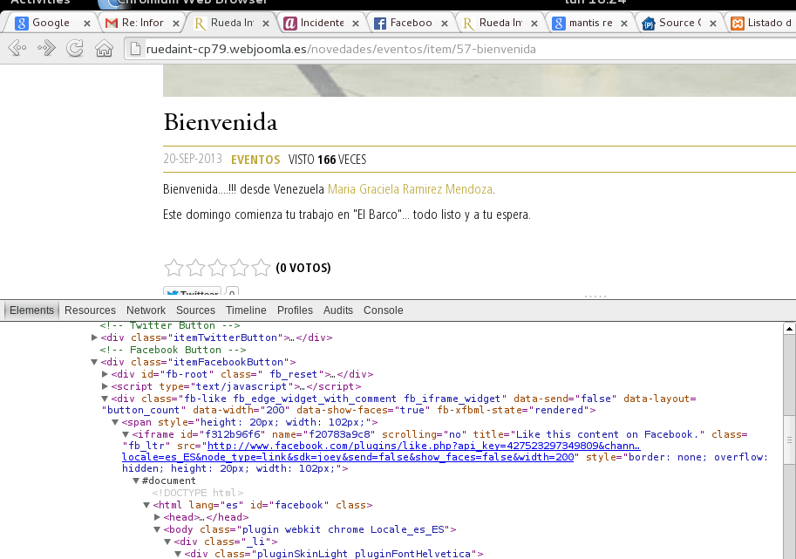Click the 'Bienvenida' article heading
Image resolution: width=796 pixels, height=559 pixels.
[x=221, y=122]
